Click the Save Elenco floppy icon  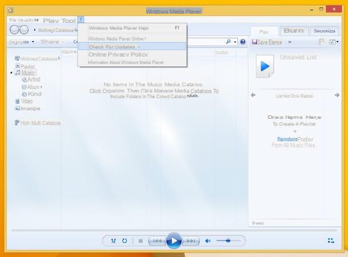coord(254,42)
